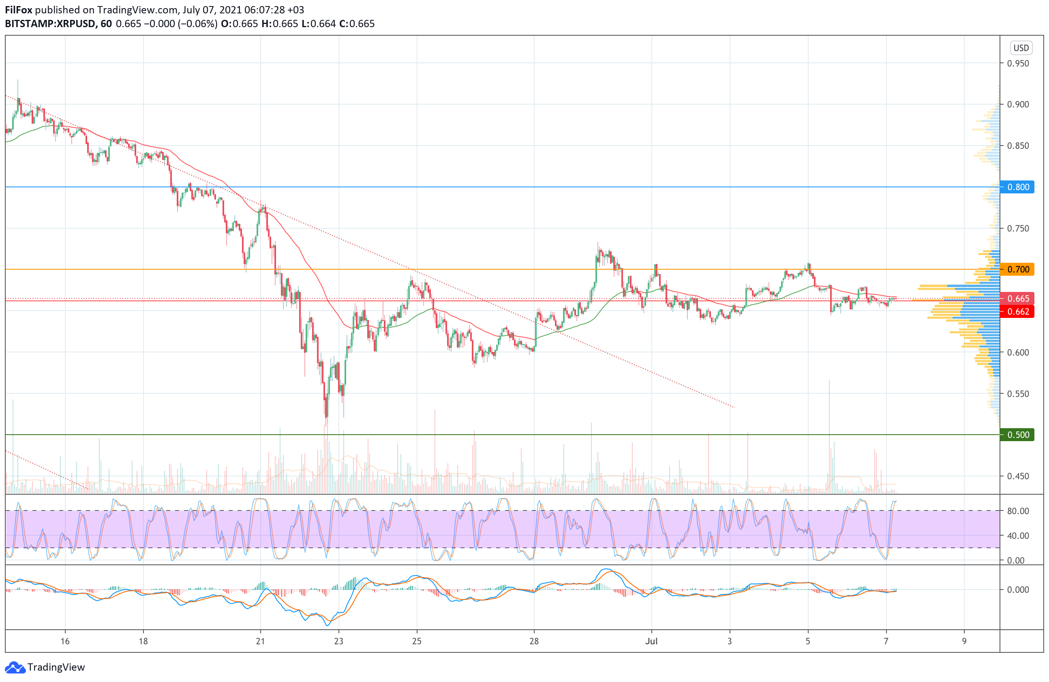Viewport: 1049px width, 682px height.
Task: Click the FilFox author name
Action: tap(19, 10)
